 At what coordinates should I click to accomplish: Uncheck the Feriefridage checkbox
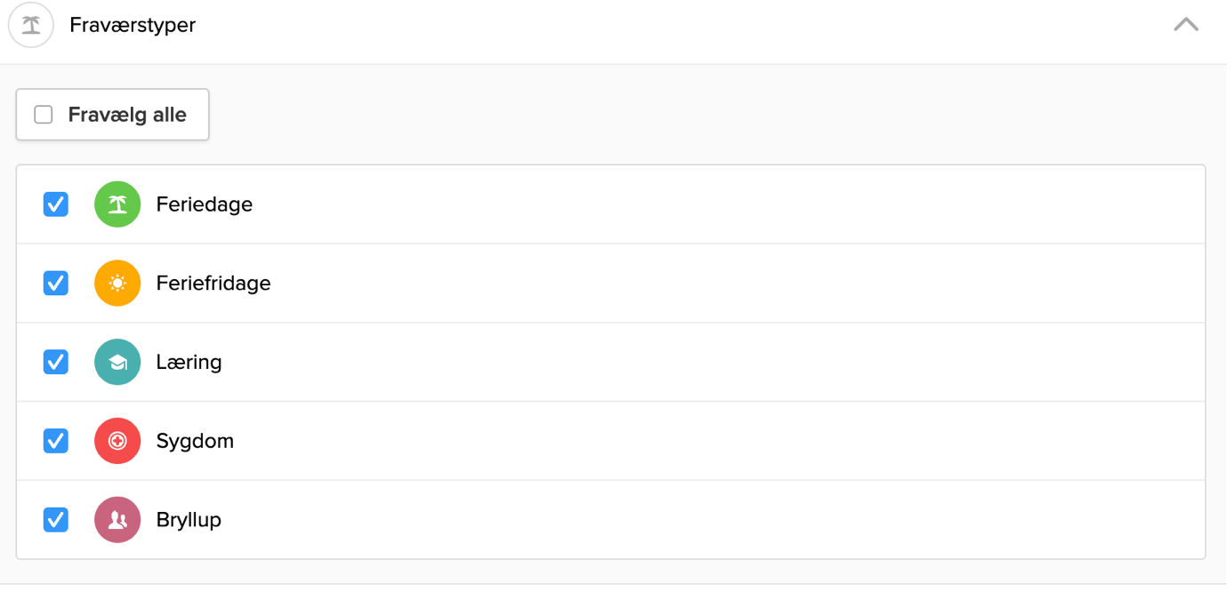coord(56,284)
